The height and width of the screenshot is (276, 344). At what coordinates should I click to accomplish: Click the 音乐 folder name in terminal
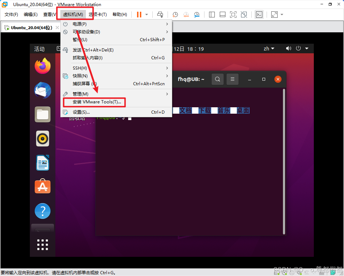pos(224,110)
